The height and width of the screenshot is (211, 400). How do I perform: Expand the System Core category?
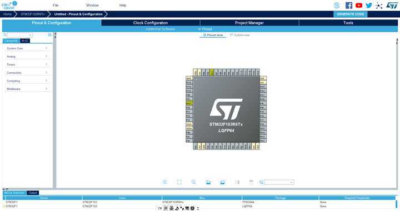tap(27, 48)
